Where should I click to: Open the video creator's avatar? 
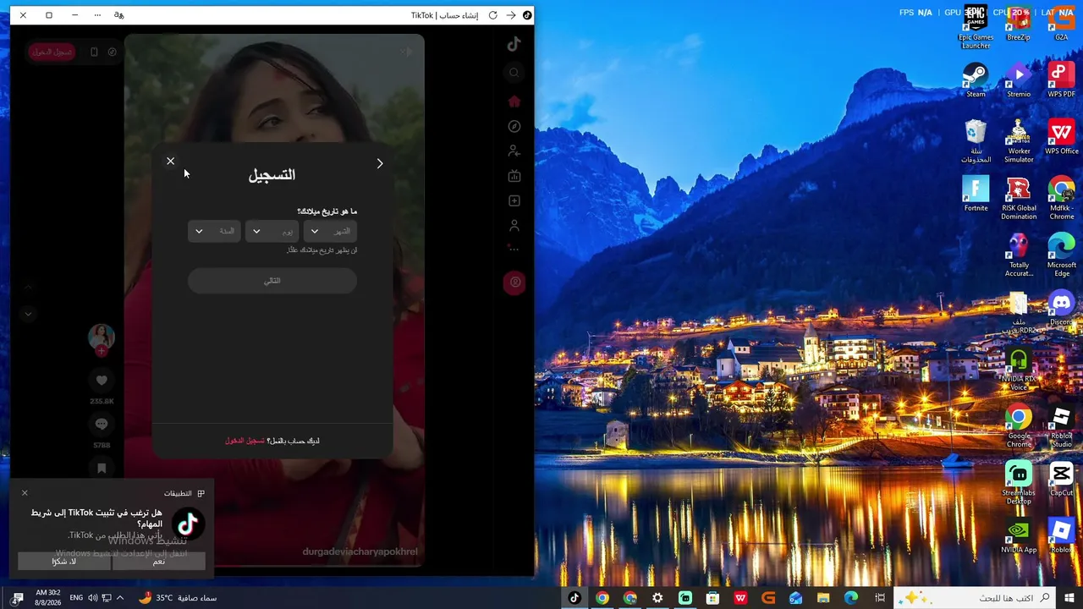[x=102, y=337]
